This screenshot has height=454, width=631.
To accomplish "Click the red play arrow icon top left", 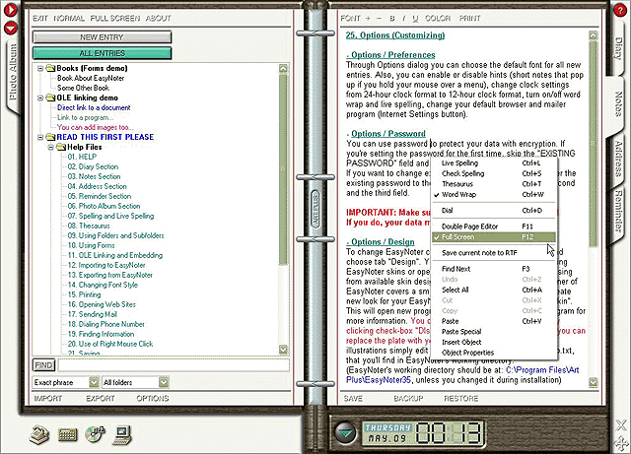I will (x=11, y=10).
